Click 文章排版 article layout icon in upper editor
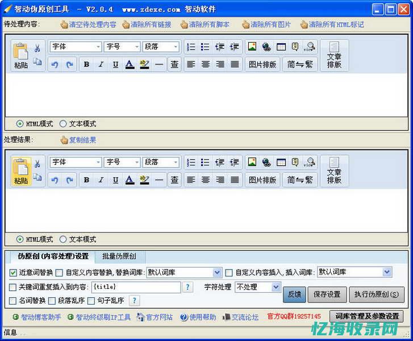This screenshot has height=341, width=413. pos(334,56)
